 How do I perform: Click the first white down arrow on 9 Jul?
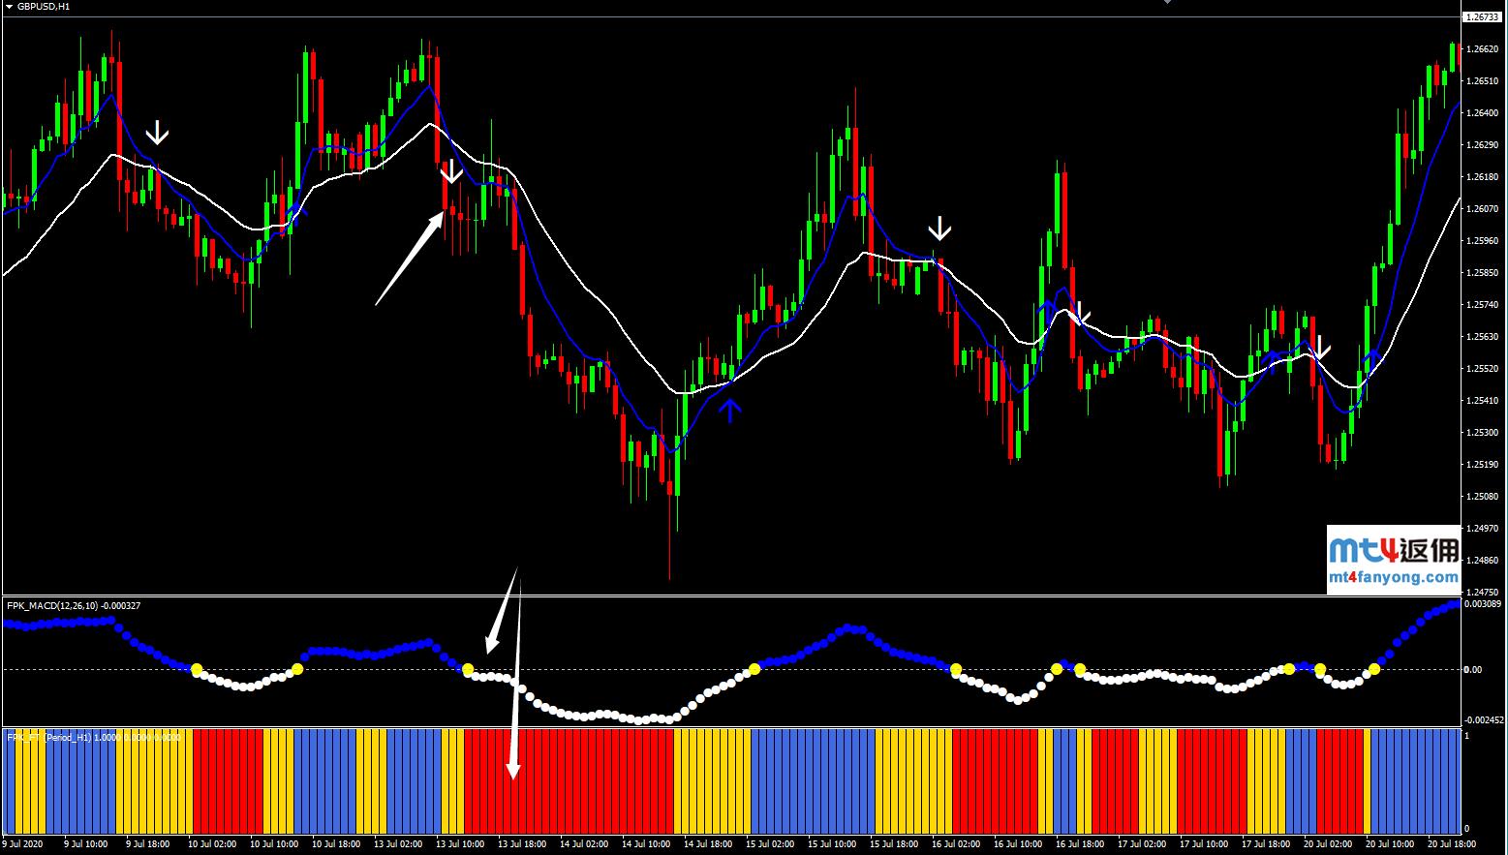point(157,133)
